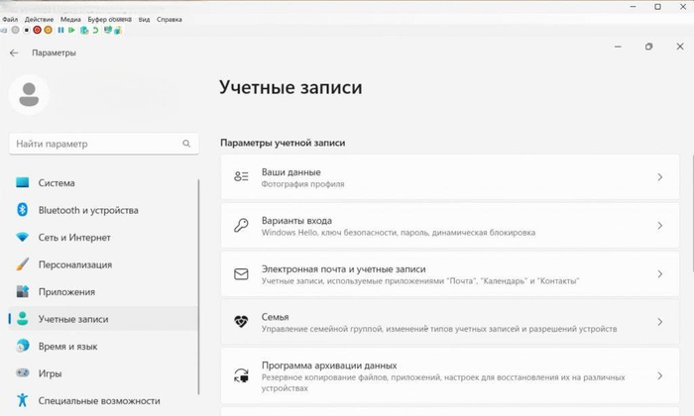
Task: Click the pause virtual machine toolbar icon
Action: coord(59,30)
